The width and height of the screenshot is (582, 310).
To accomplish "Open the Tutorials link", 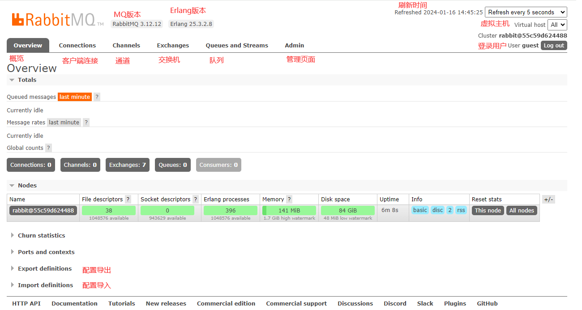I will tap(122, 303).
